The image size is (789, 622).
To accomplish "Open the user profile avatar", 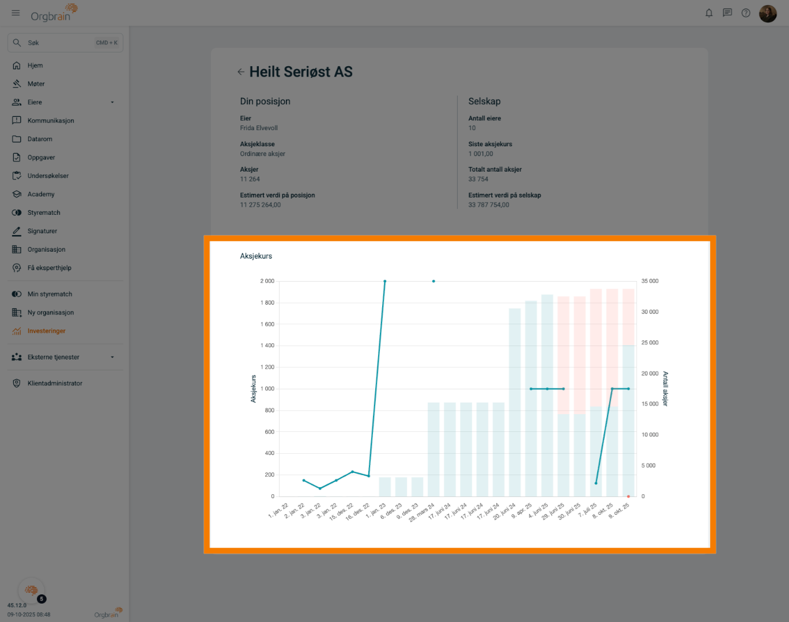I will tap(768, 13).
